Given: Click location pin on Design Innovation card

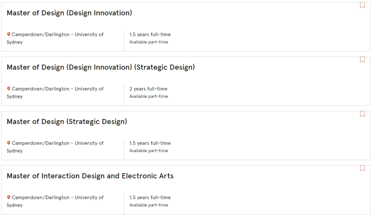Looking at the screenshot, I should tap(9, 34).
